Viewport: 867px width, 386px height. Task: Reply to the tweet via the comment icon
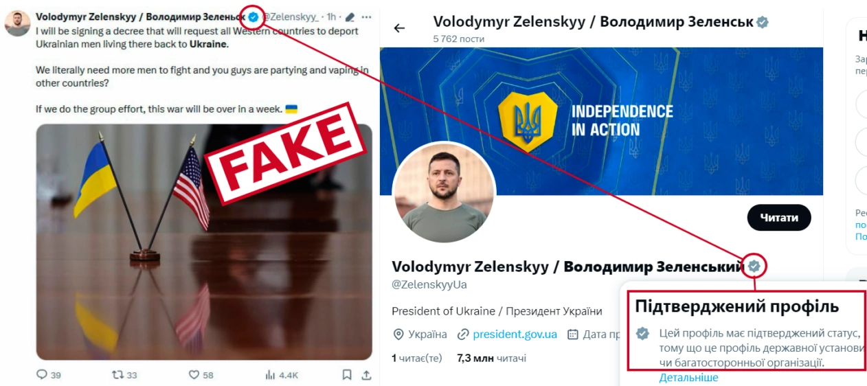click(x=42, y=374)
